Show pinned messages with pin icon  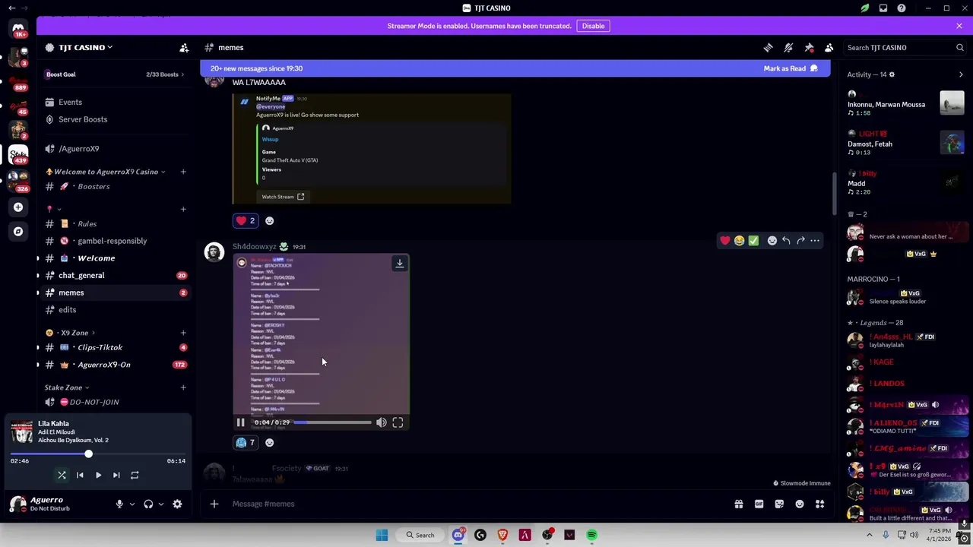[809, 48]
